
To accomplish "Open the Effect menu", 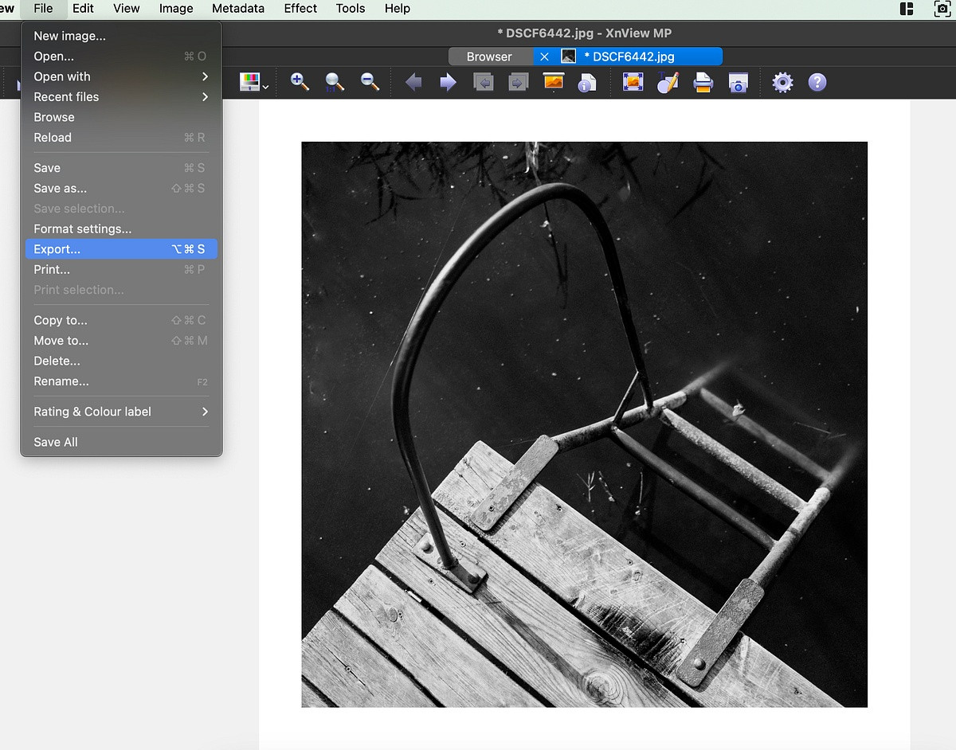I will point(300,9).
